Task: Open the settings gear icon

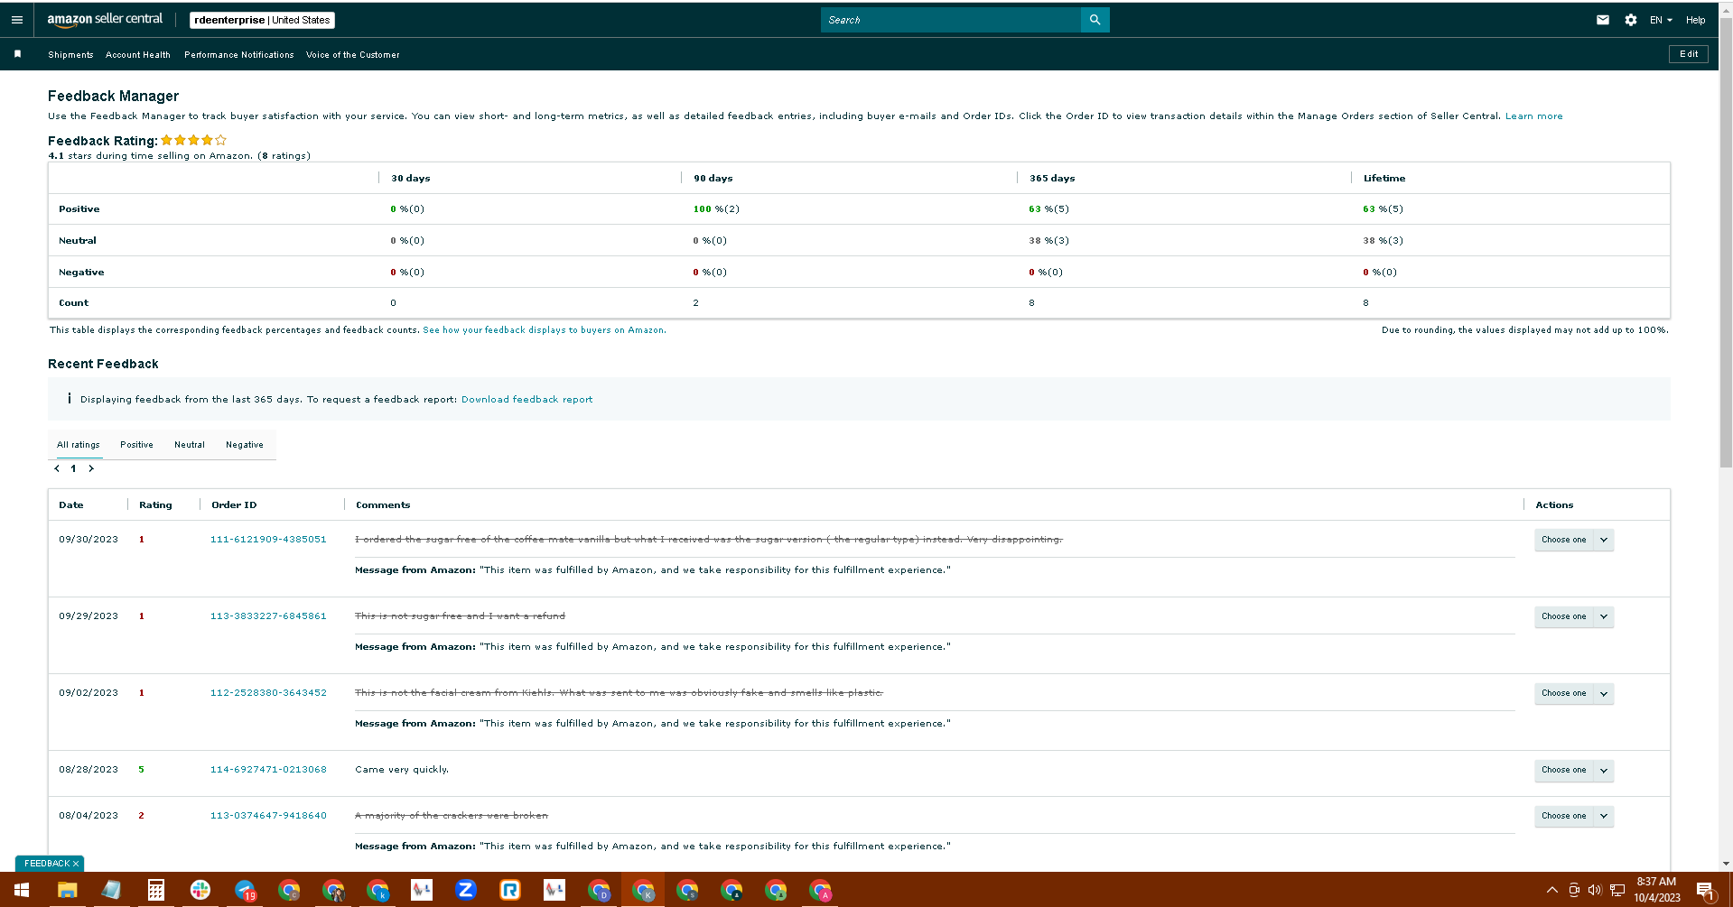Action: [x=1631, y=20]
